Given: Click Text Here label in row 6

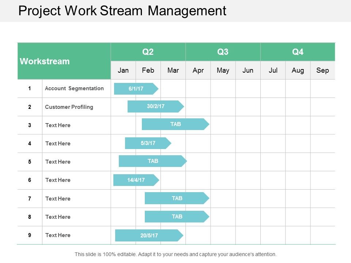Looking at the screenshot, I should [58, 180].
